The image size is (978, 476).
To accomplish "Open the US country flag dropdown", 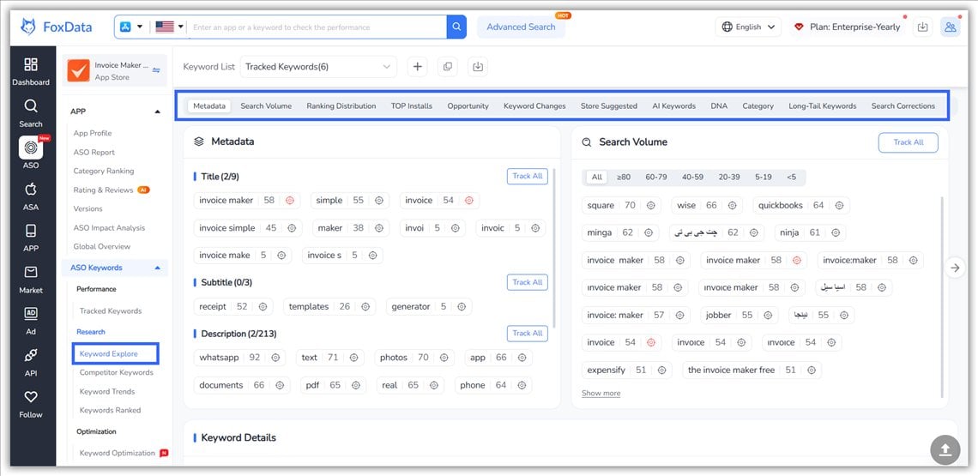I will 170,27.
